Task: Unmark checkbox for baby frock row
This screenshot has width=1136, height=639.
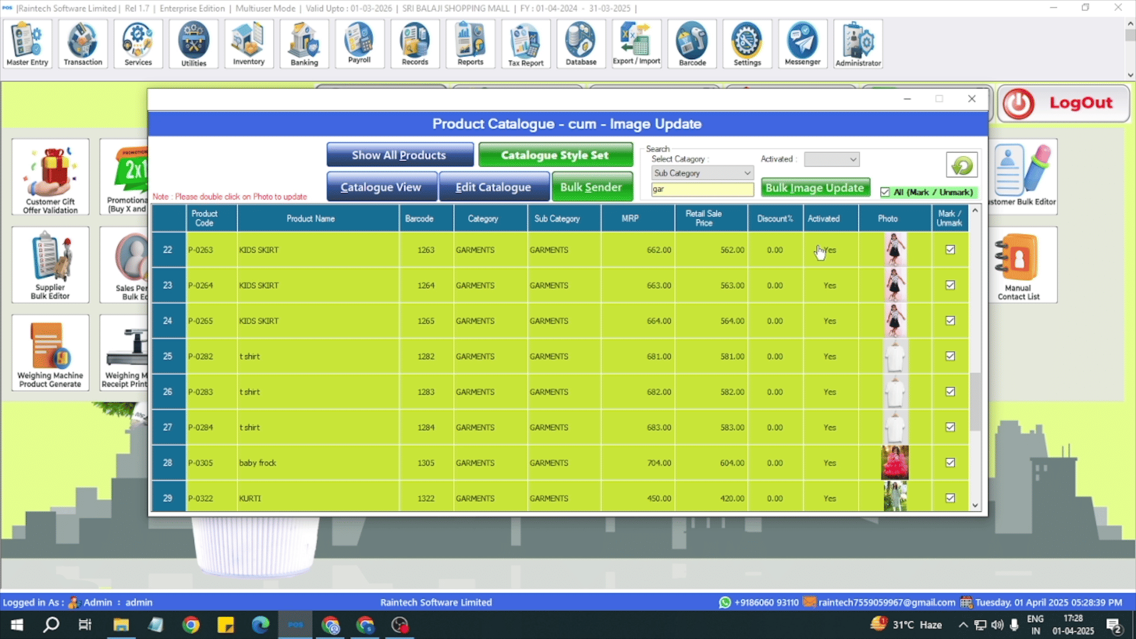Action: (x=950, y=463)
